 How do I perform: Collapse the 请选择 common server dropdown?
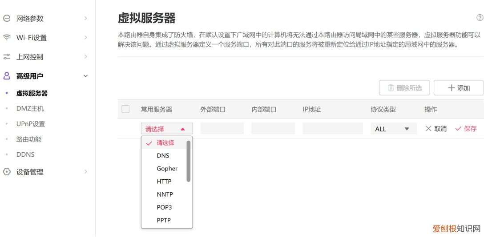[166, 129]
